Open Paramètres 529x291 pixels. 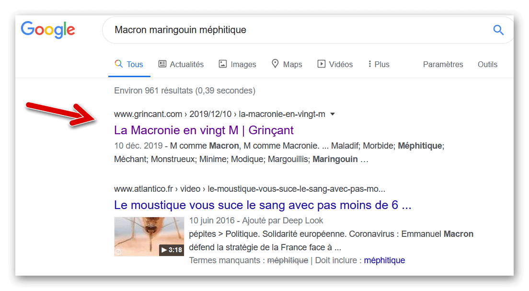pyautogui.click(x=443, y=64)
